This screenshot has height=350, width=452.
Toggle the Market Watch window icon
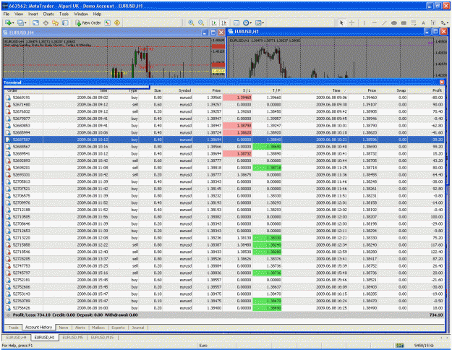(x=35, y=22)
